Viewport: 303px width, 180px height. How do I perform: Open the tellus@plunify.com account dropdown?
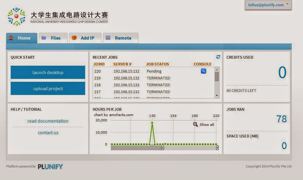(x=268, y=5)
